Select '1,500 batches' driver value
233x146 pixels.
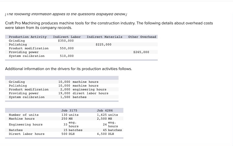[74, 97]
